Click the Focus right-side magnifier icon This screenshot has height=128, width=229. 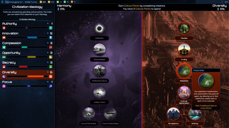pyautogui.click(x=51, y=86)
